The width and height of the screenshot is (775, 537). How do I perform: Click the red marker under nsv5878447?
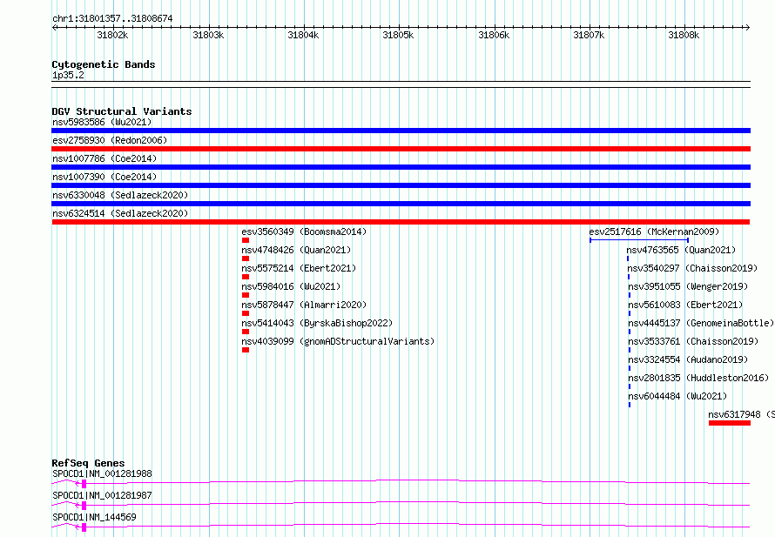pos(246,313)
